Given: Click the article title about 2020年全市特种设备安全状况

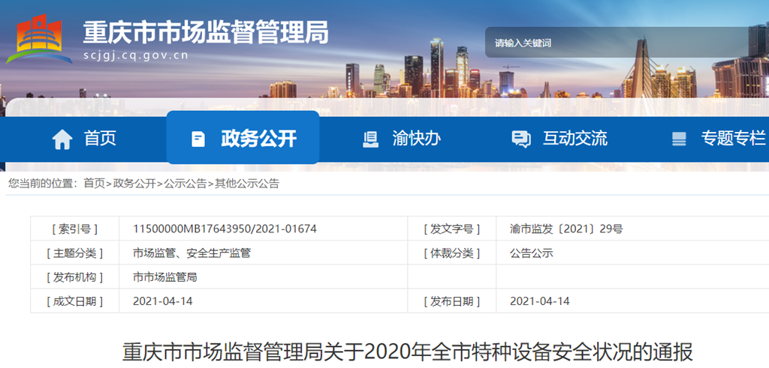Looking at the screenshot, I should 408,352.
